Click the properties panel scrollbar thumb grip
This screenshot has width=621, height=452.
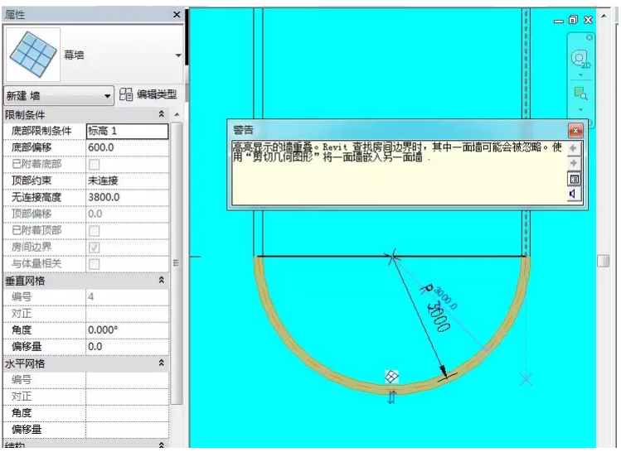tap(177, 263)
